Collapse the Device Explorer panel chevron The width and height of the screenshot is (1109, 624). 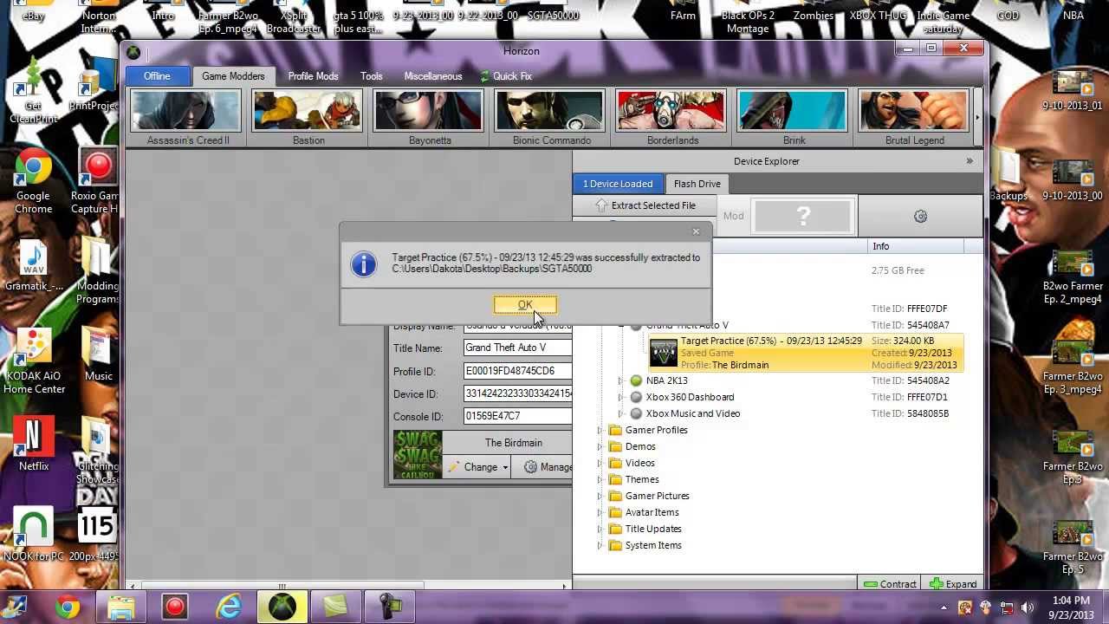pyautogui.click(x=970, y=161)
